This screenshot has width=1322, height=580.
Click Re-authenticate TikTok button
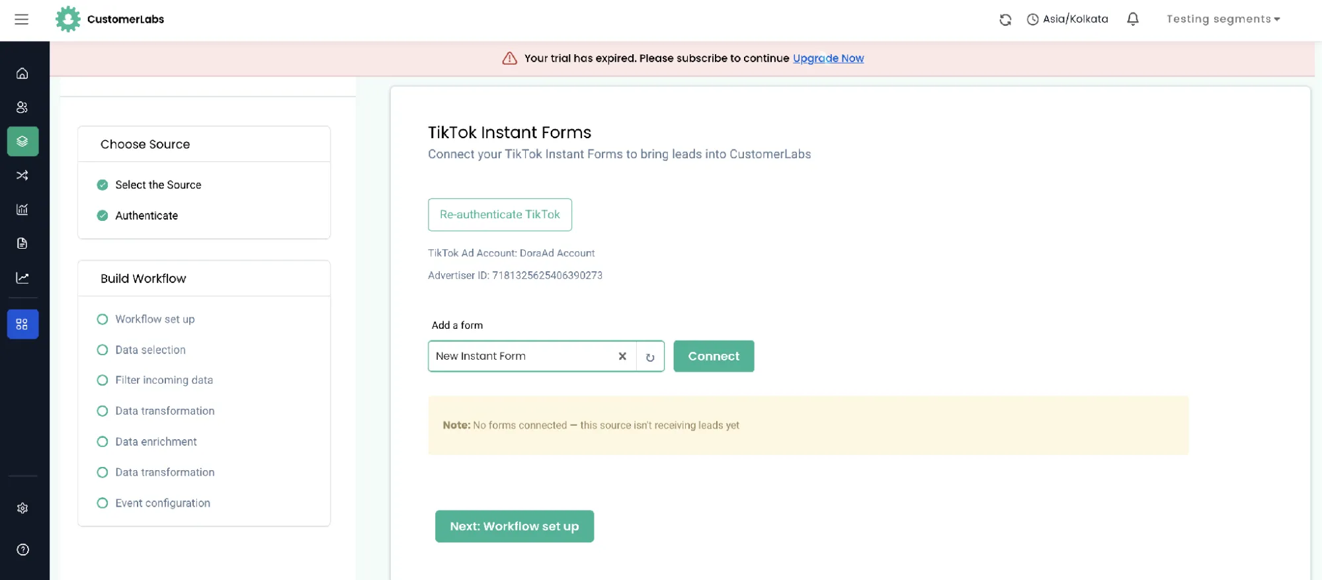pyautogui.click(x=500, y=215)
